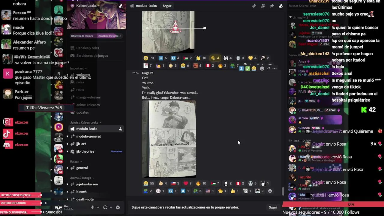Open user settings gear icon

click(x=118, y=207)
